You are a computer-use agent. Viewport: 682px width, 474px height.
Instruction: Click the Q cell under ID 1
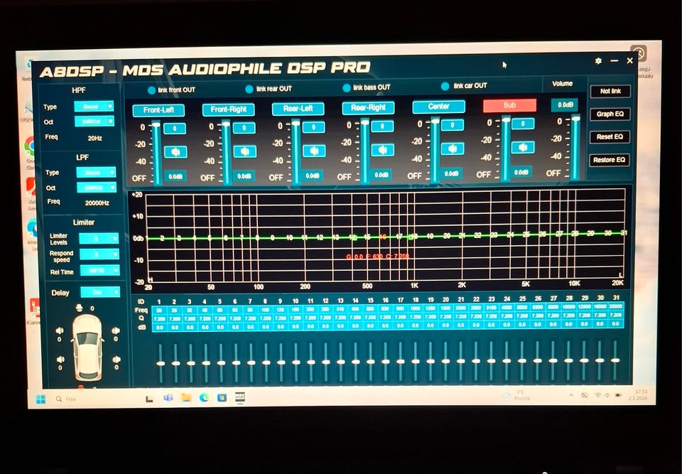pos(159,319)
